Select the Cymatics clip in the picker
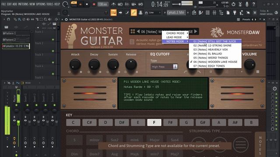This screenshot has height=157, width=280. [x=16, y=46]
